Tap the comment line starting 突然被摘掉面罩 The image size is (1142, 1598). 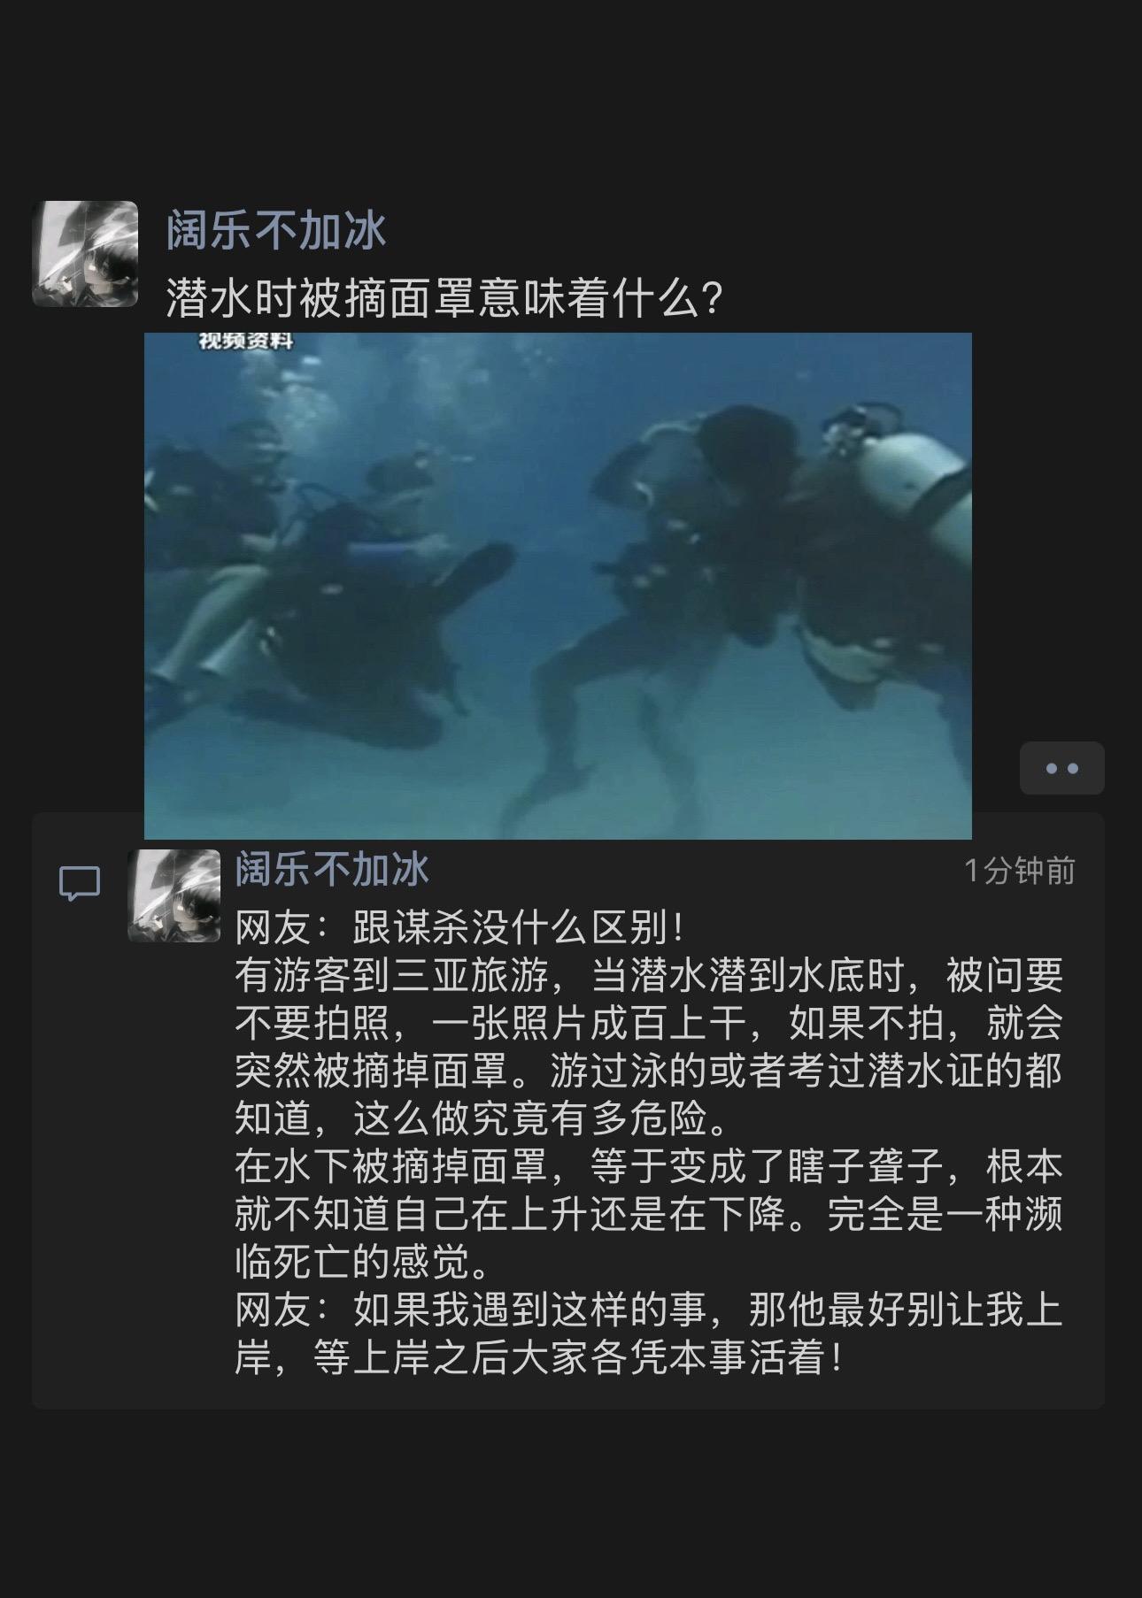649,1072
